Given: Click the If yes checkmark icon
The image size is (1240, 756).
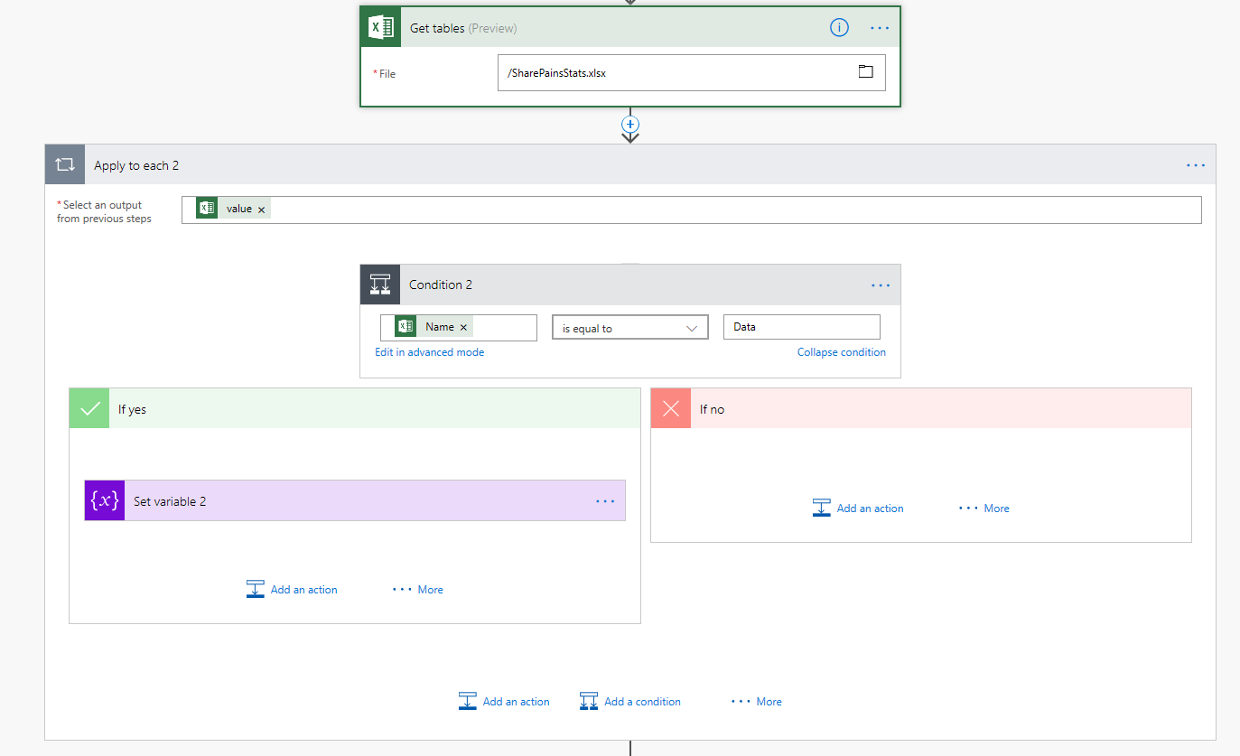Looking at the screenshot, I should click(89, 408).
